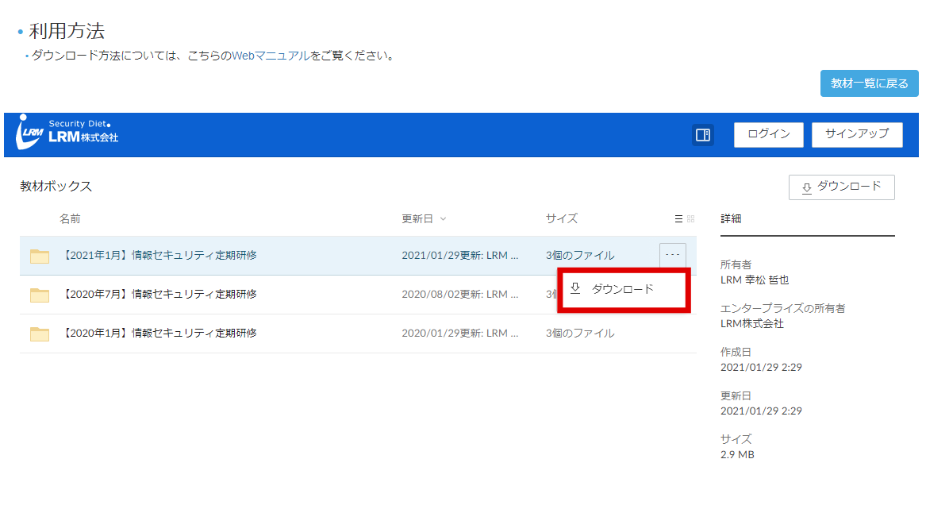The width and height of the screenshot is (926, 513).
Task: Switch to grid view icon
Action: [691, 218]
